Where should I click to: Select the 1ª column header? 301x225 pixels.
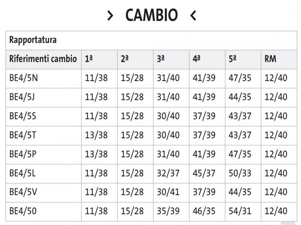[88, 59]
